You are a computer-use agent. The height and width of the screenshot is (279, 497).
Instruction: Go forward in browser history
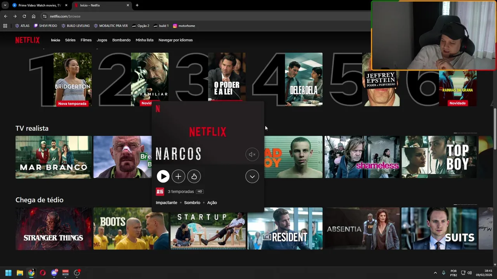point(15,16)
